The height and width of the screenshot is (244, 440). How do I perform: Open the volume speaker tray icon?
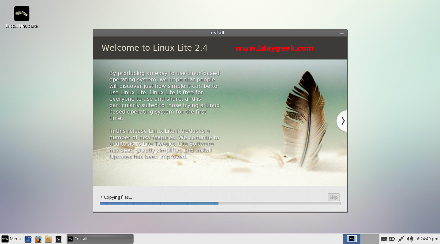point(410,239)
